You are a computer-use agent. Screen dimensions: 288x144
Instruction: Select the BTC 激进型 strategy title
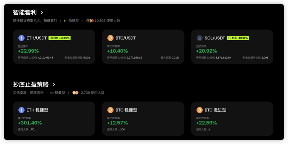(215, 110)
